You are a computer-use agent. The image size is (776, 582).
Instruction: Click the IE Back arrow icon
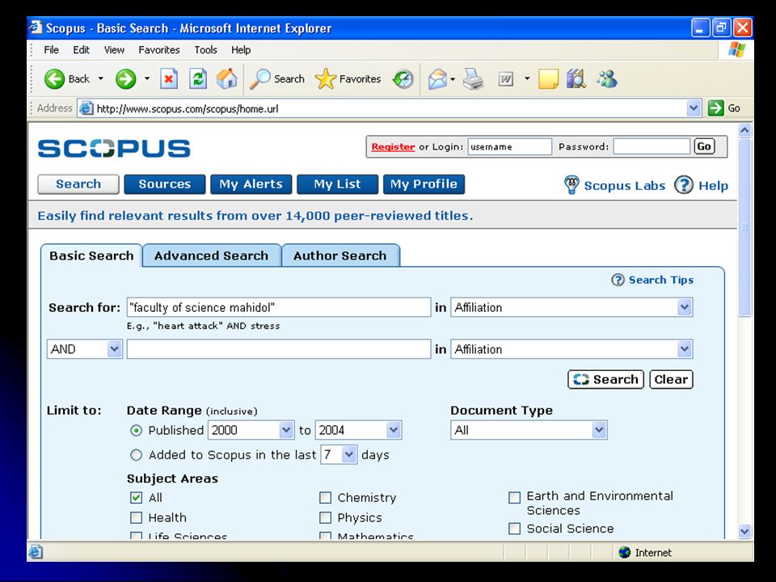click(54, 78)
